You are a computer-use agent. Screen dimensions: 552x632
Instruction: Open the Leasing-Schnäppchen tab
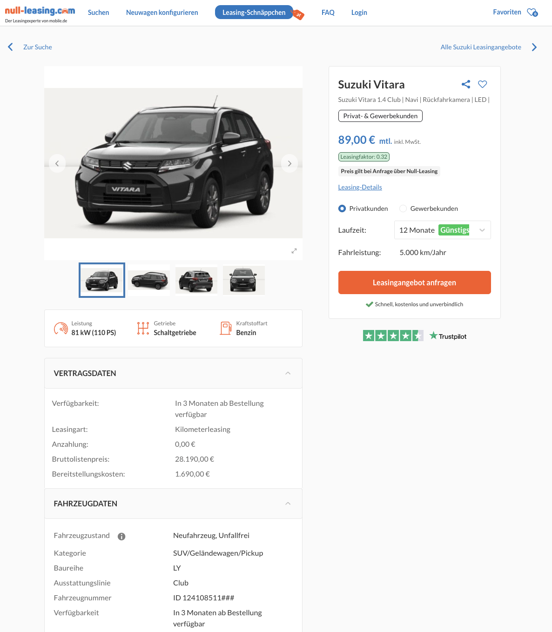click(x=254, y=13)
